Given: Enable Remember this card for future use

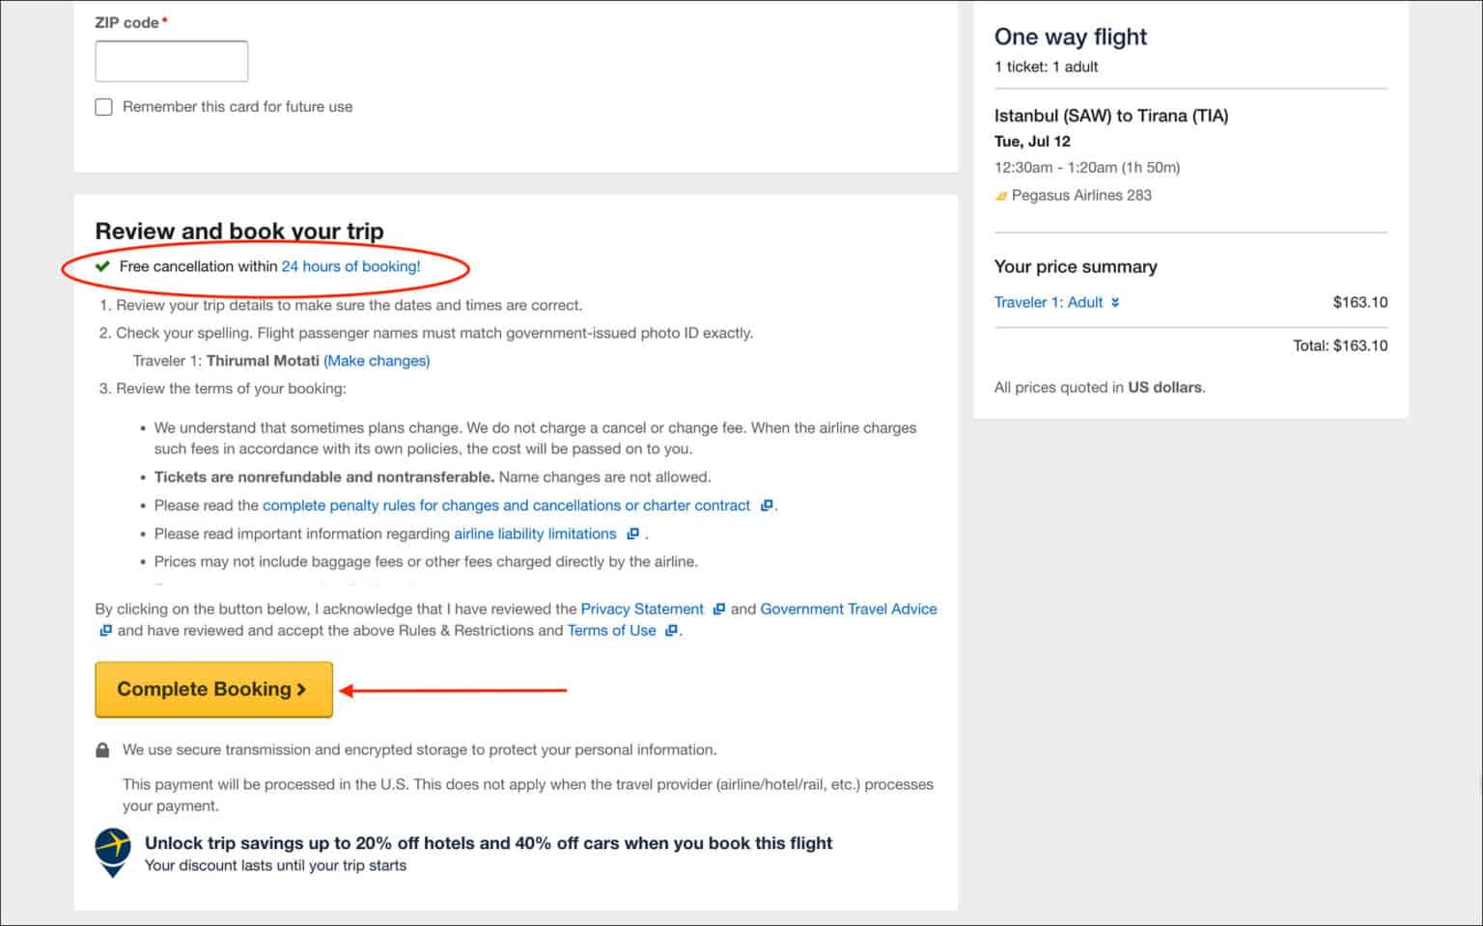Looking at the screenshot, I should (103, 106).
